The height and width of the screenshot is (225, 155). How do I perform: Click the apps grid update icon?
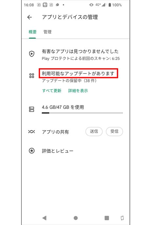pos(32,76)
